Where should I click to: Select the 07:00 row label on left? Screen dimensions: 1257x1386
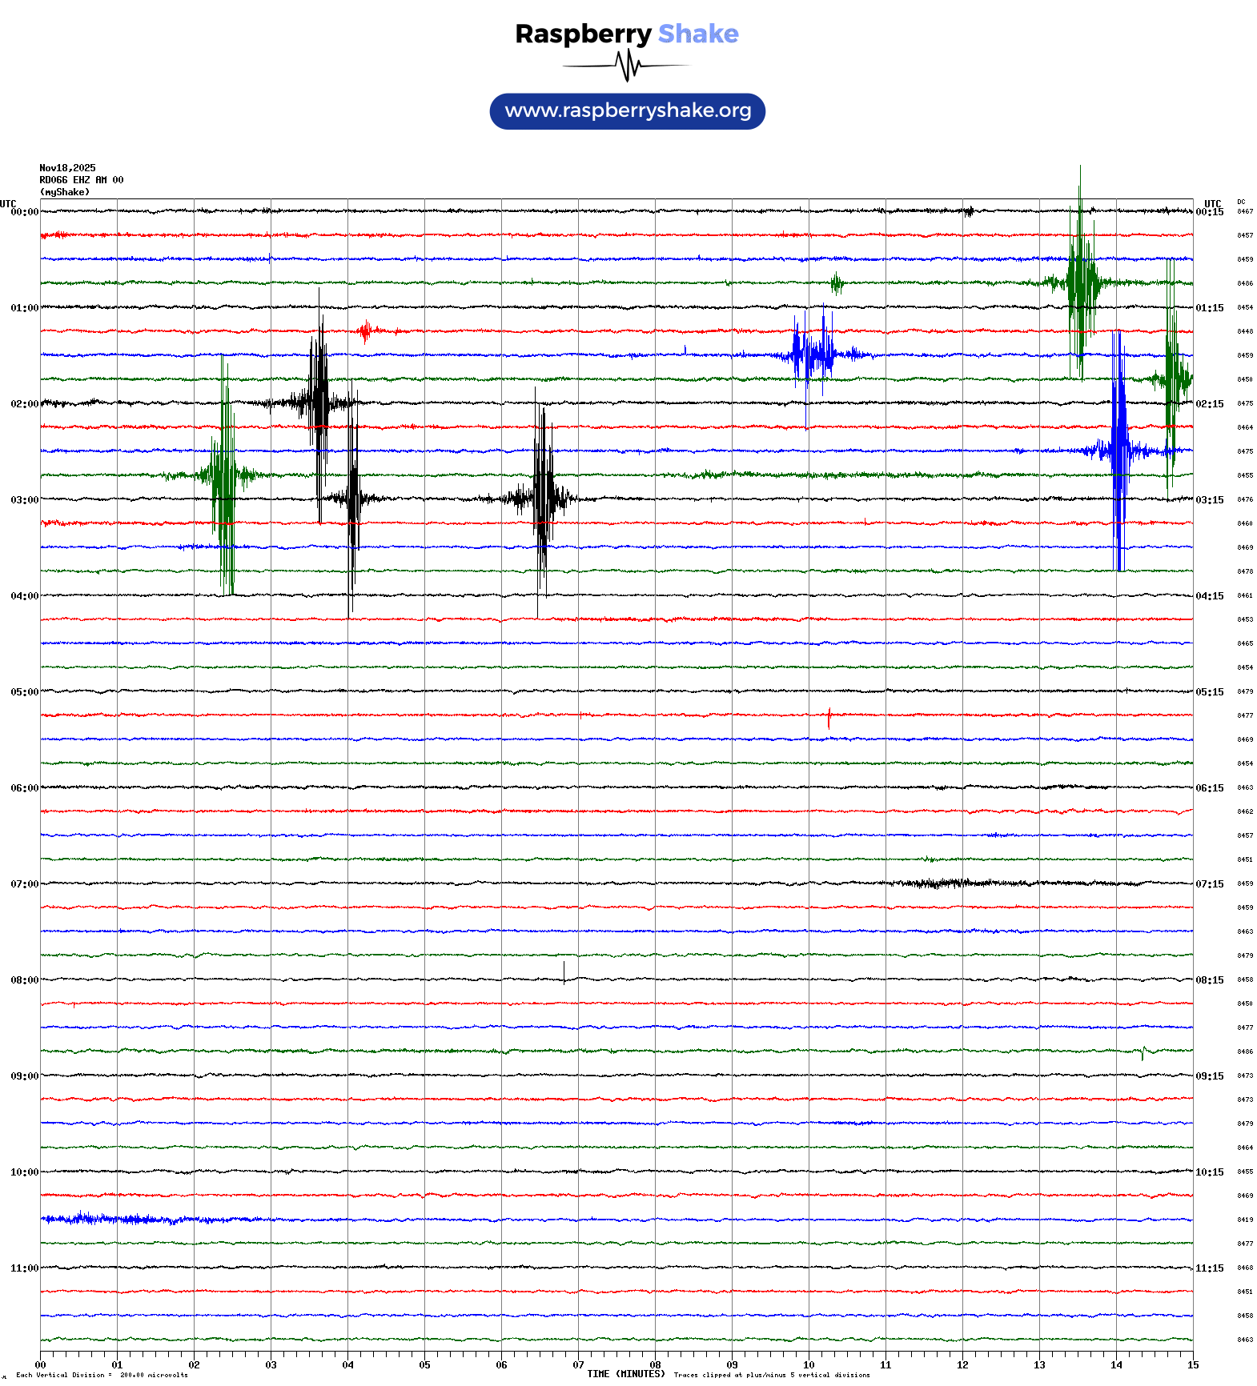tap(24, 884)
